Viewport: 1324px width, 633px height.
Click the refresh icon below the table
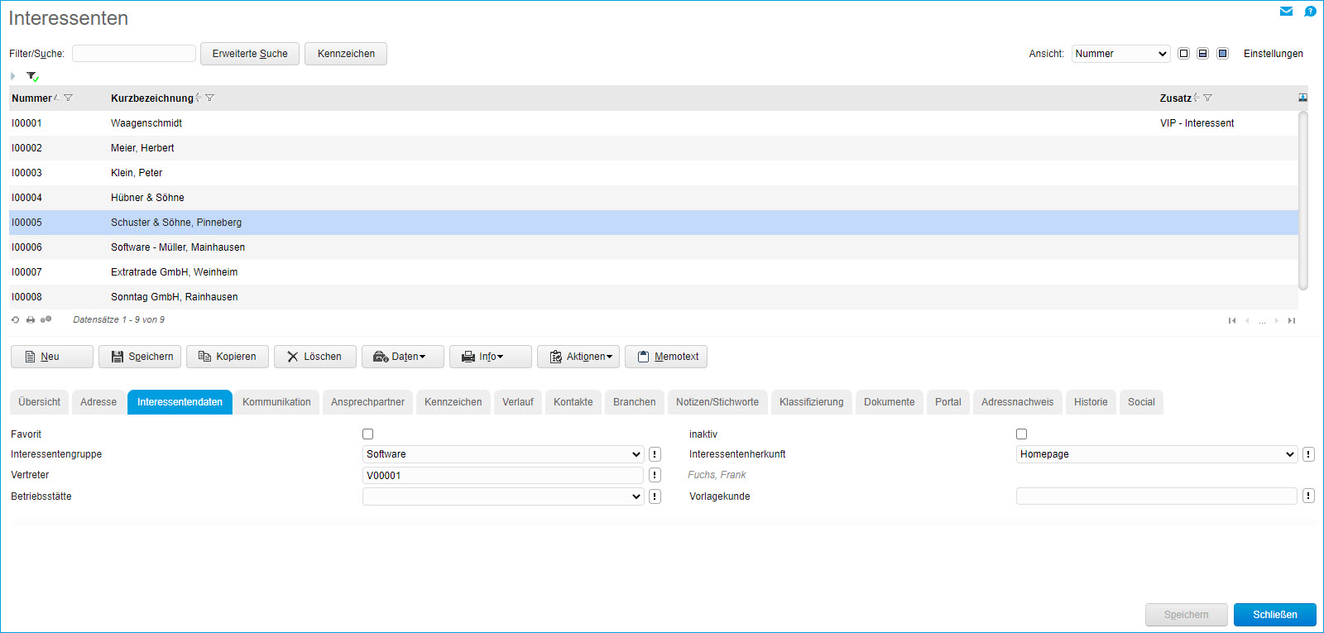pos(15,320)
